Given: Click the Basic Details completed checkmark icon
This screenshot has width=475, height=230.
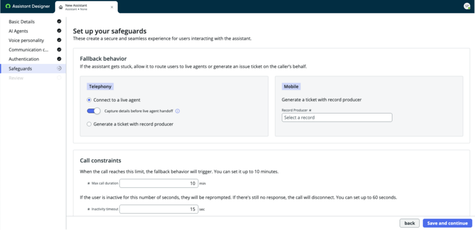Looking at the screenshot, I should [x=59, y=22].
